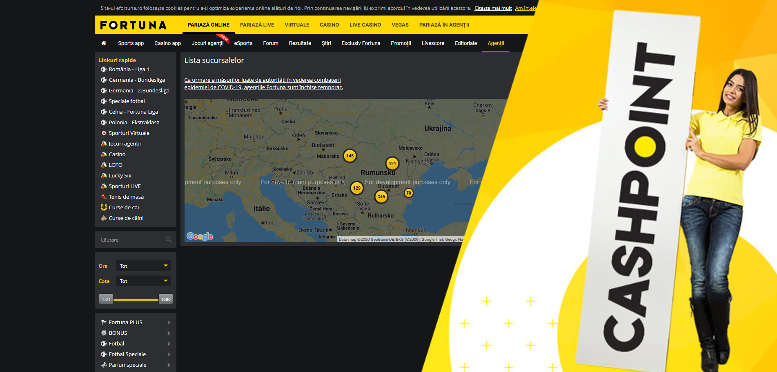
Task: Click the Lucky Six icon
Action: (104, 176)
